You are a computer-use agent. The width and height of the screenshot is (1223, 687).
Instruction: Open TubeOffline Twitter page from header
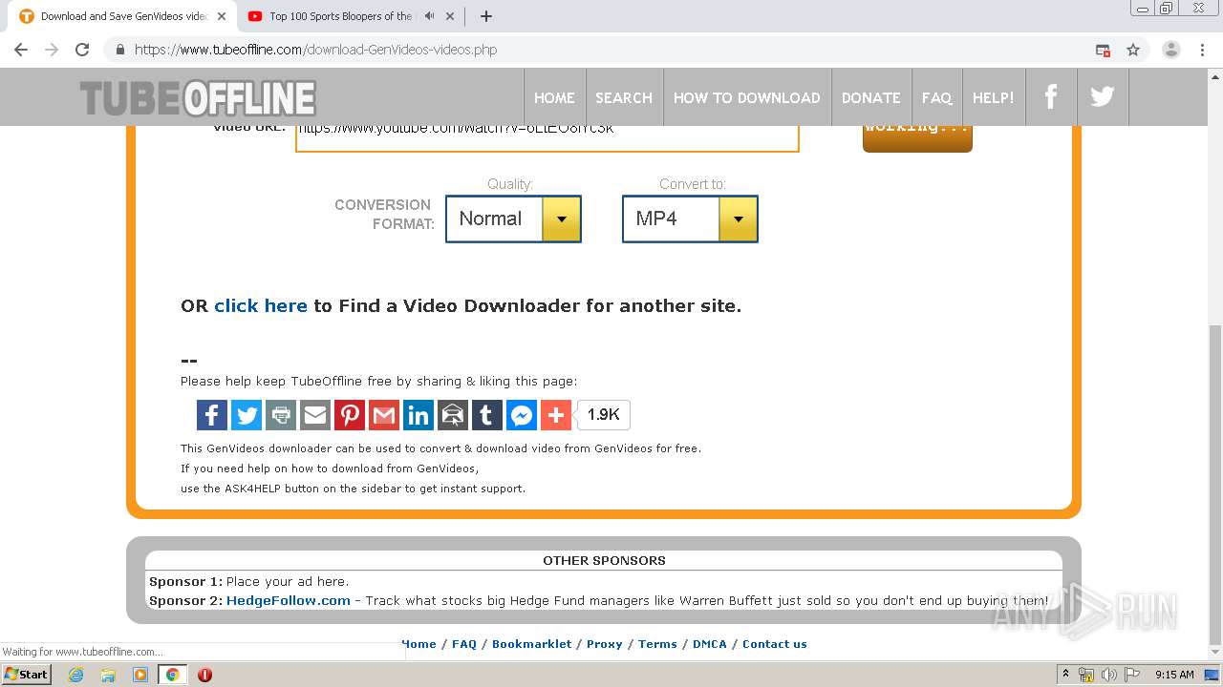coord(1103,97)
